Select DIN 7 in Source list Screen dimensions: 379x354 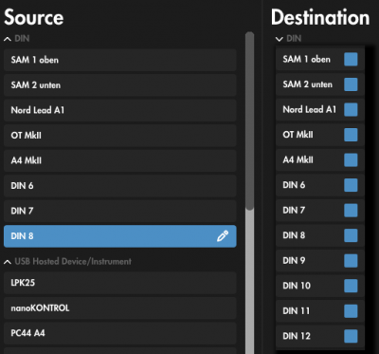120,211
